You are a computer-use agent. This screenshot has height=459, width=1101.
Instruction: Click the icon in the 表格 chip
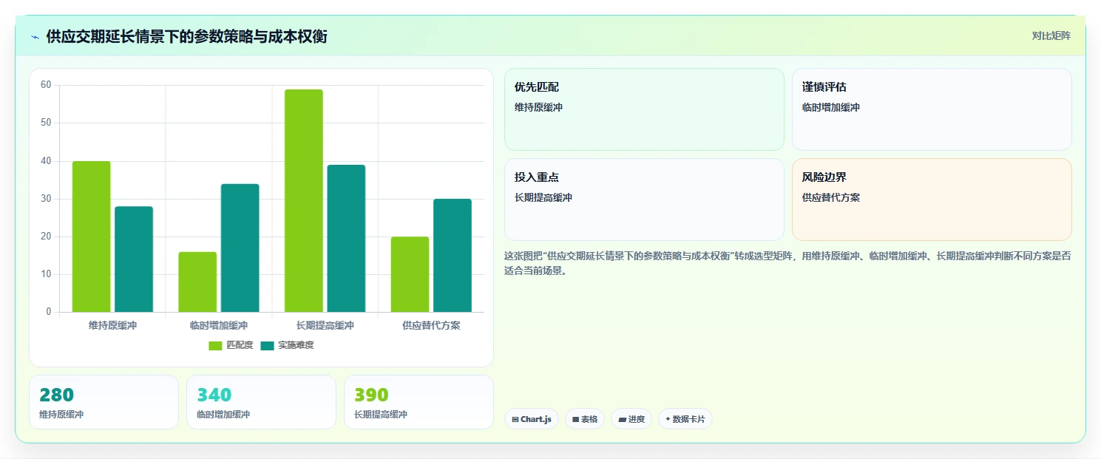pos(575,419)
